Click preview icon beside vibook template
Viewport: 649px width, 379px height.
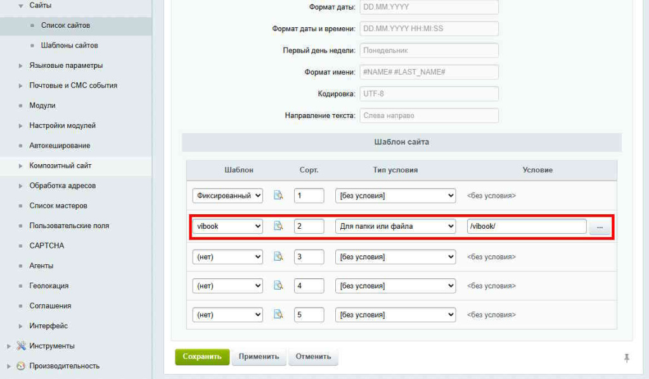tap(278, 226)
